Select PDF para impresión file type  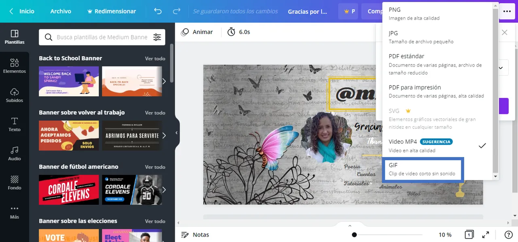[x=437, y=91]
